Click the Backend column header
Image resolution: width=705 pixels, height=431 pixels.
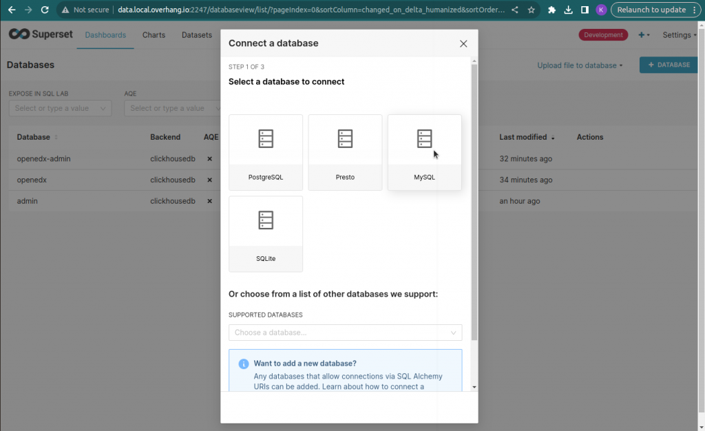[x=165, y=137]
